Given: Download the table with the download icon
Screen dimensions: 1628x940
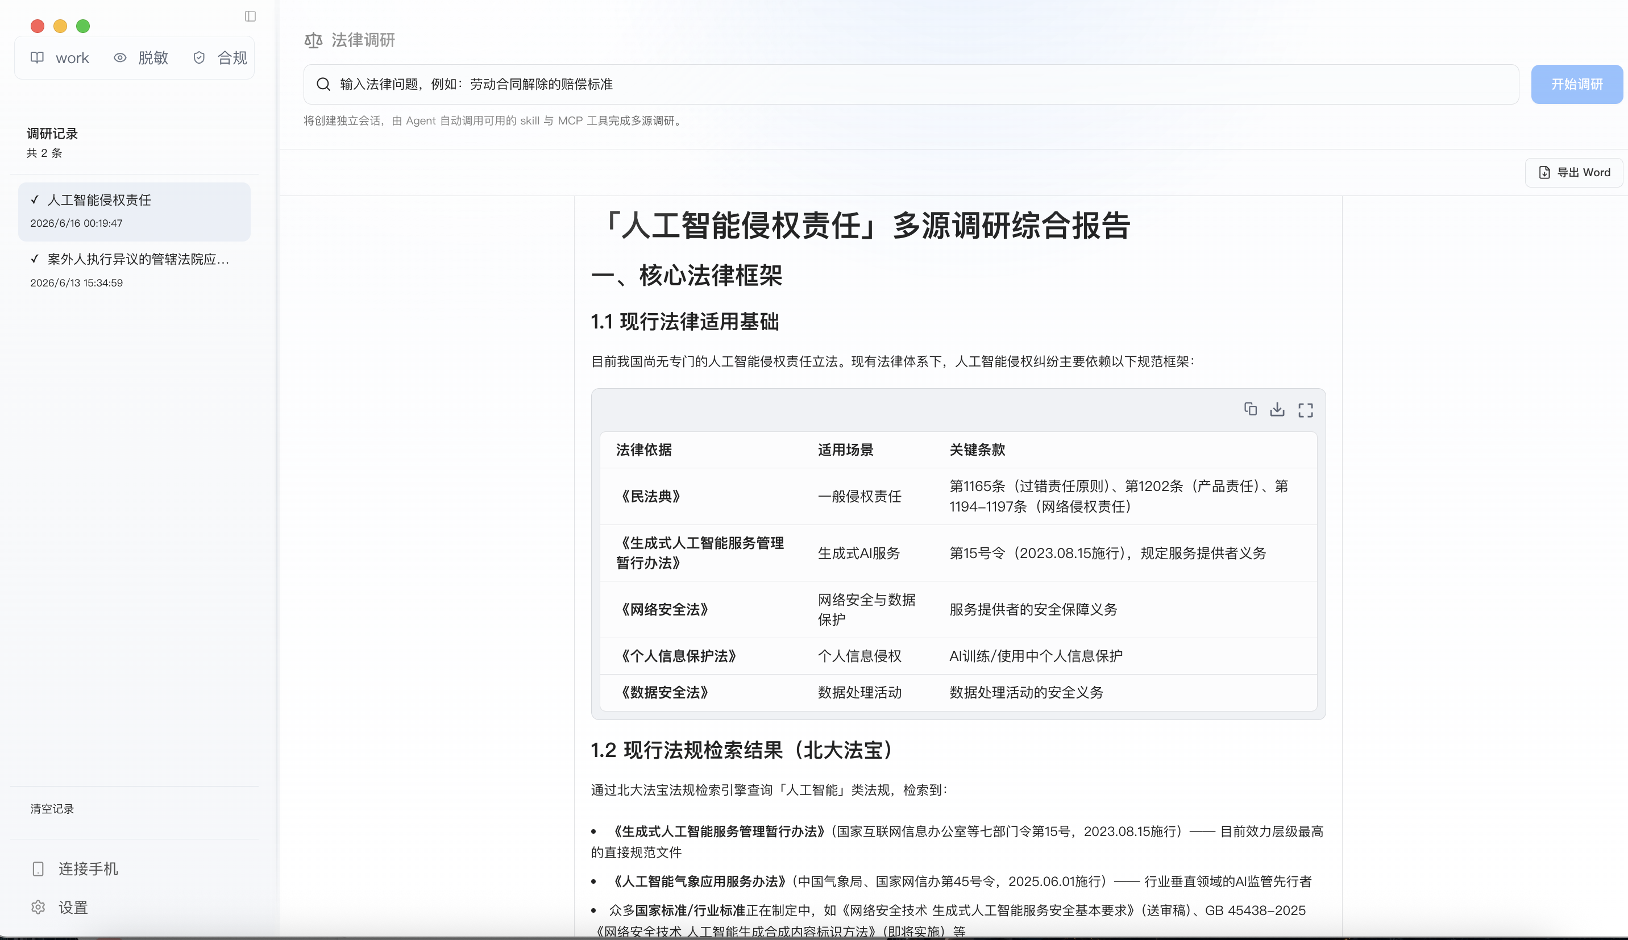Looking at the screenshot, I should pyautogui.click(x=1277, y=409).
